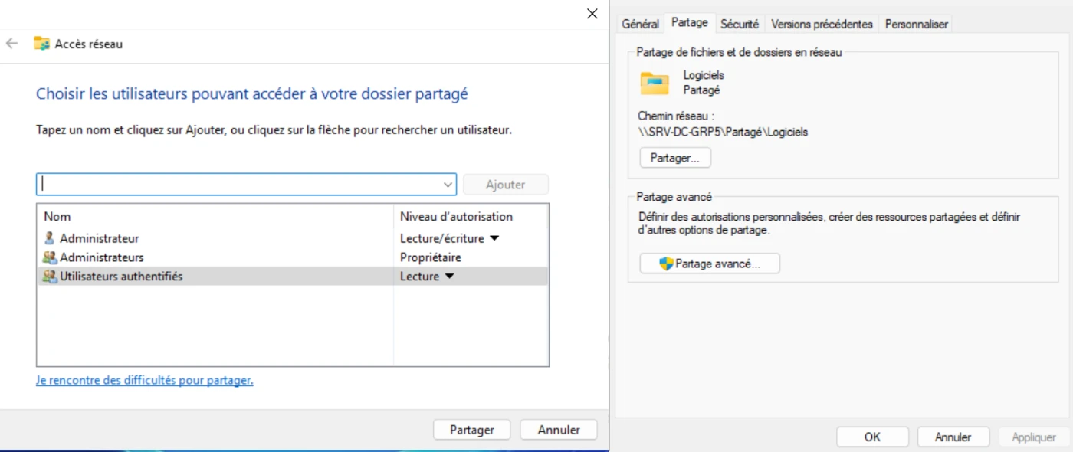
Task: Switch to the Général tab
Action: click(641, 24)
